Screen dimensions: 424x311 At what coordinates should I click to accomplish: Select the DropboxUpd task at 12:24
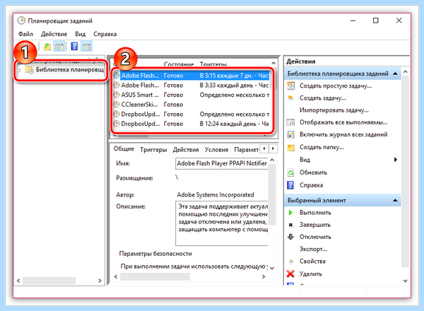(192, 124)
